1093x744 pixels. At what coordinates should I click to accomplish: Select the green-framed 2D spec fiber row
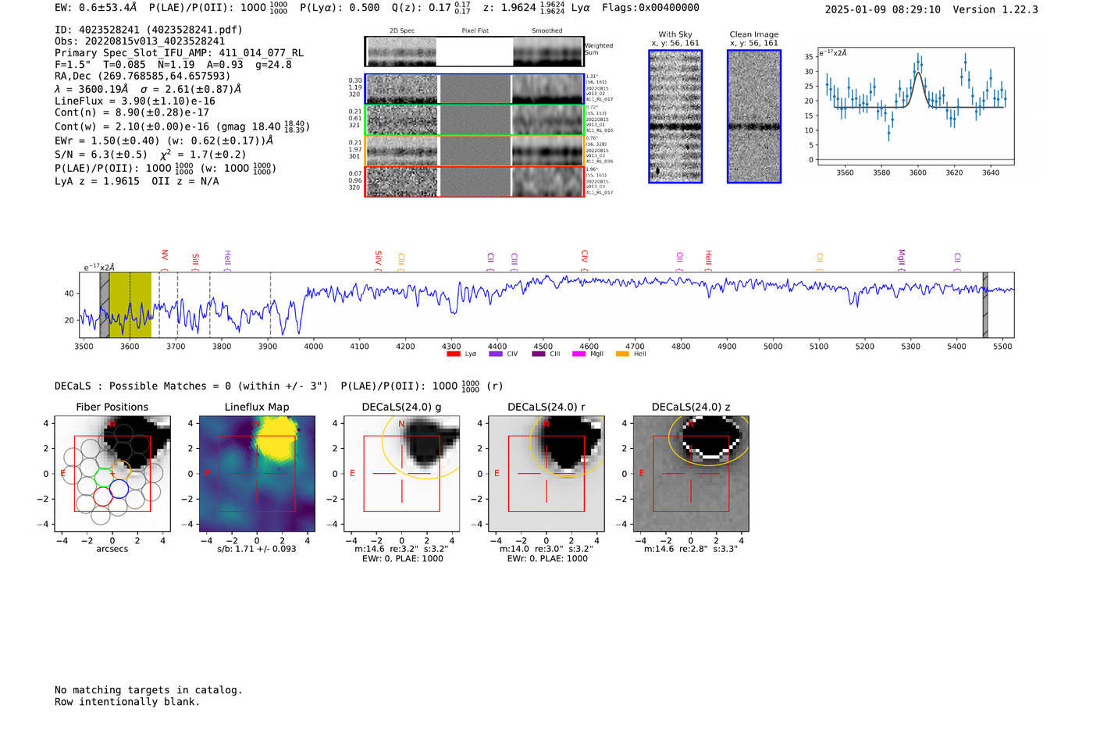[x=475, y=120]
